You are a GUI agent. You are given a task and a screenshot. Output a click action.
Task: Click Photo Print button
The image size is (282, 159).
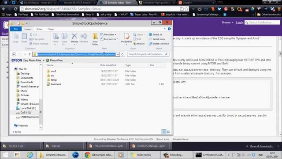(x=54, y=61)
